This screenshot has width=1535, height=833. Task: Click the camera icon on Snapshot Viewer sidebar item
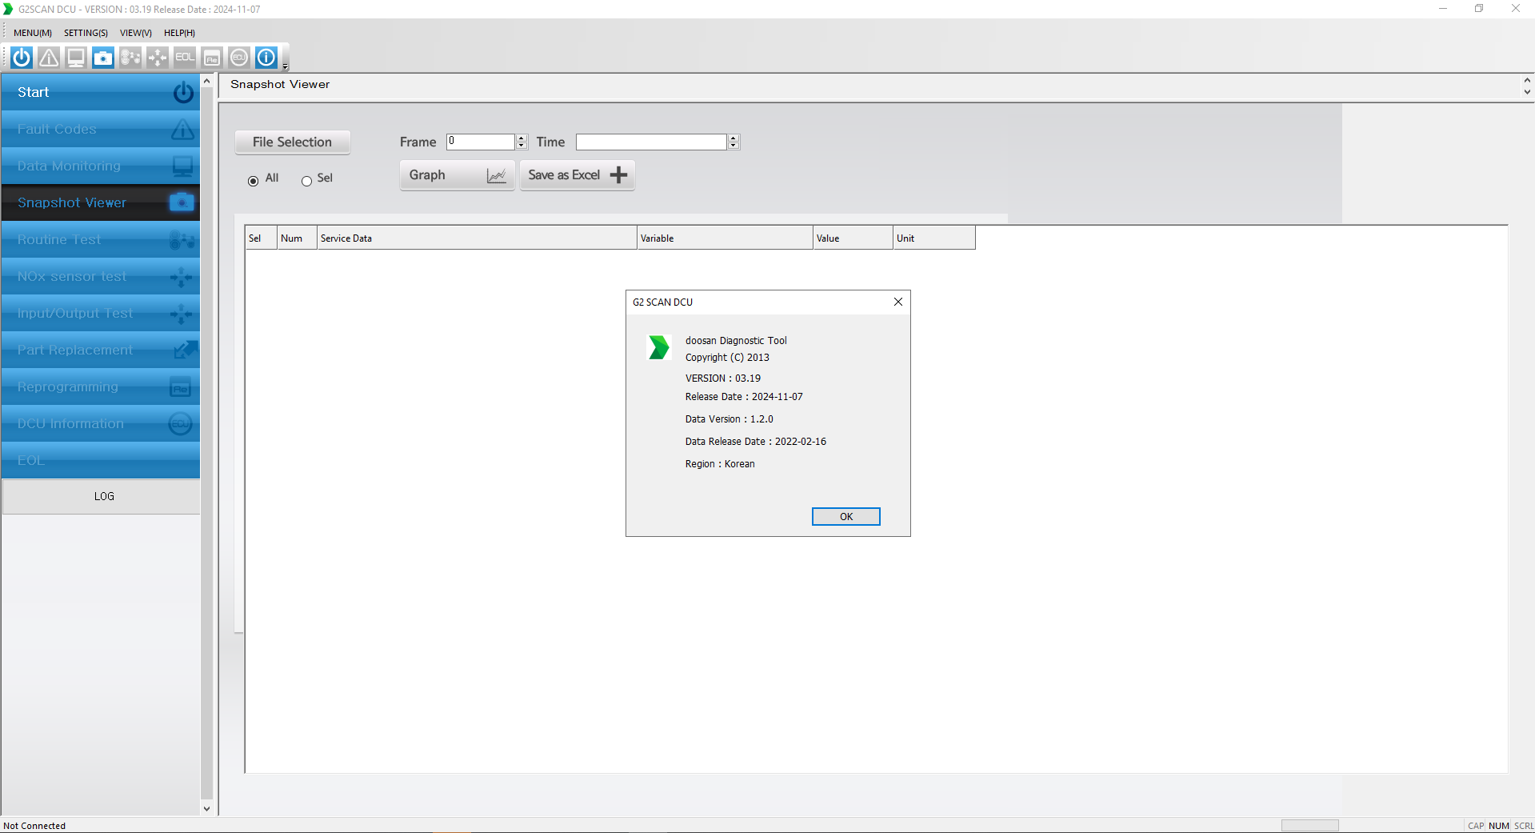point(182,202)
